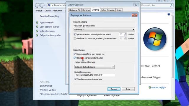Click the shield icon next to Ayarları değiştir
Viewport: 189px width, 106px height.
coord(150,87)
